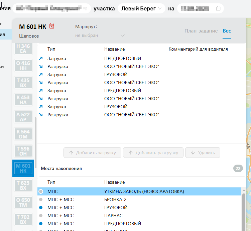Select radio marker for УТКИНА ЗАВОДЬ (НОВОСАРАТОВКА)
251x231 pixels.
click(41, 191)
